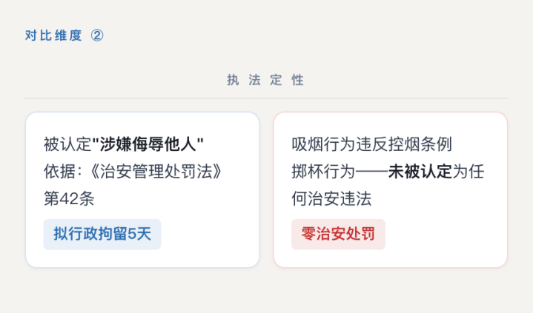The width and height of the screenshot is (533, 313).
Task: Click the horizontal divider below 执法定性
Action: pyautogui.click(x=266, y=98)
